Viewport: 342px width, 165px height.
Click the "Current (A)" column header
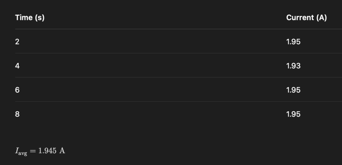tap(306, 18)
